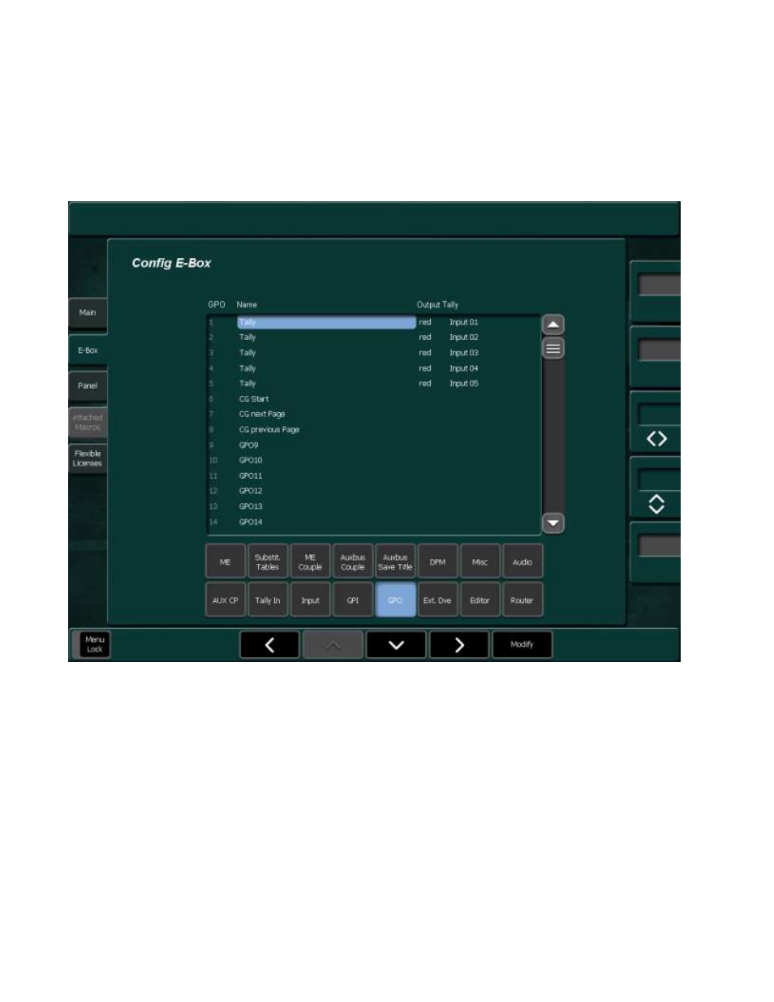The image size is (774, 1002).
Task: Open the Panel side tab
Action: (88, 385)
